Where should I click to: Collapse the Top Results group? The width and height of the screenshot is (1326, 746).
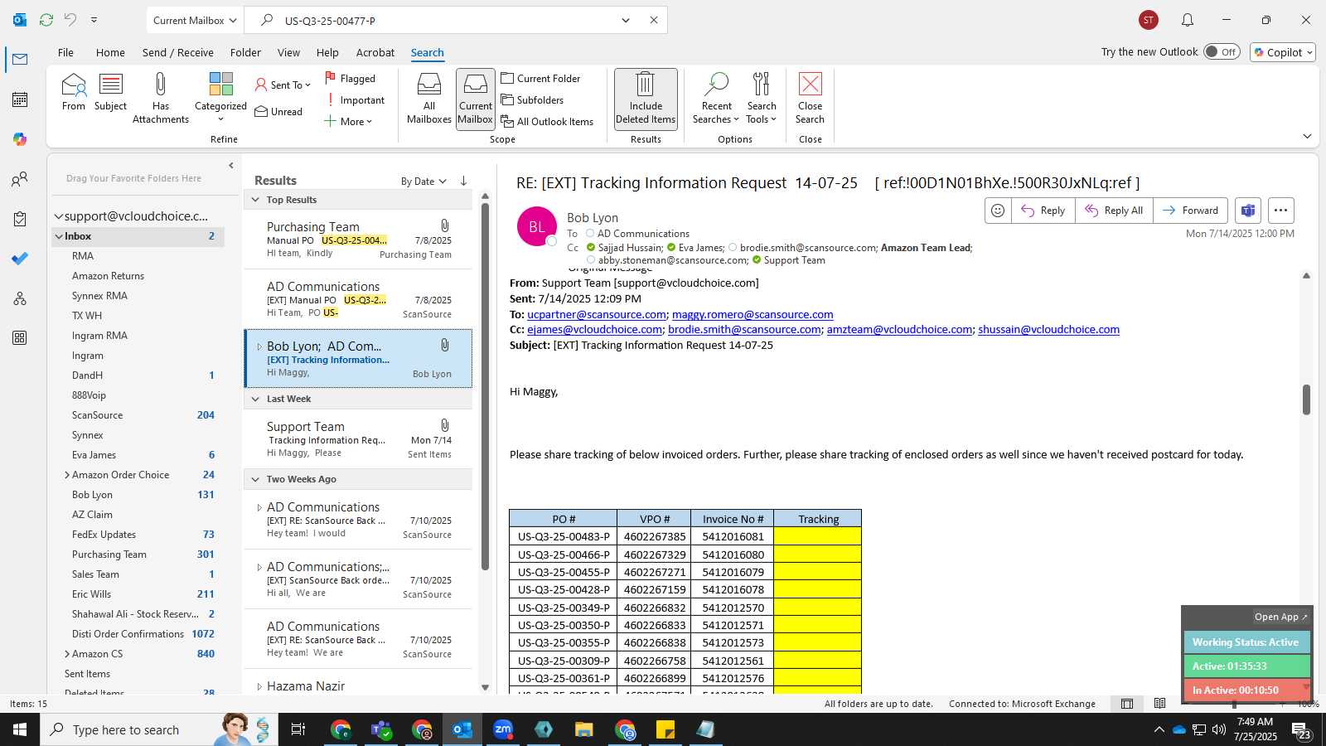256,200
